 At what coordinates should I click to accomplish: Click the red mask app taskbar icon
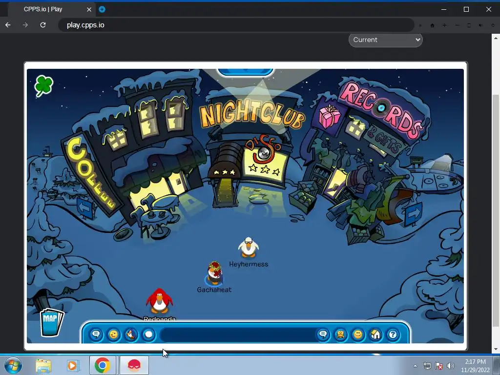134,365
